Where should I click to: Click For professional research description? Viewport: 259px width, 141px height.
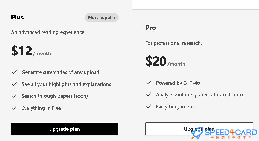(173, 43)
